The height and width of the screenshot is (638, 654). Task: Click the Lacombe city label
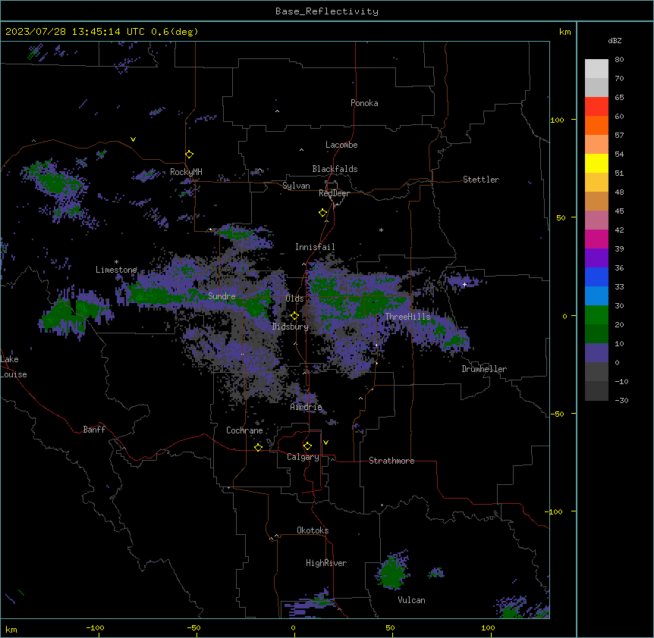[341, 145]
